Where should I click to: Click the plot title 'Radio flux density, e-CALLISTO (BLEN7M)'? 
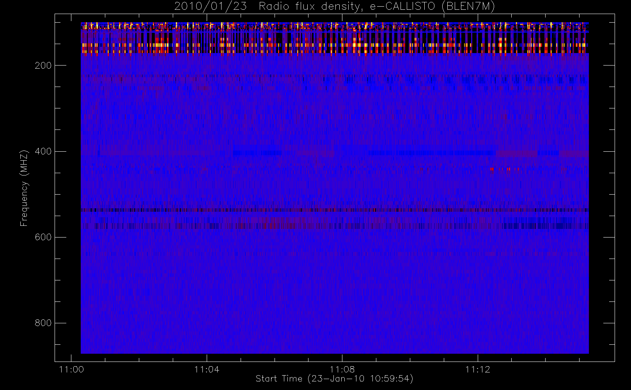point(377,7)
